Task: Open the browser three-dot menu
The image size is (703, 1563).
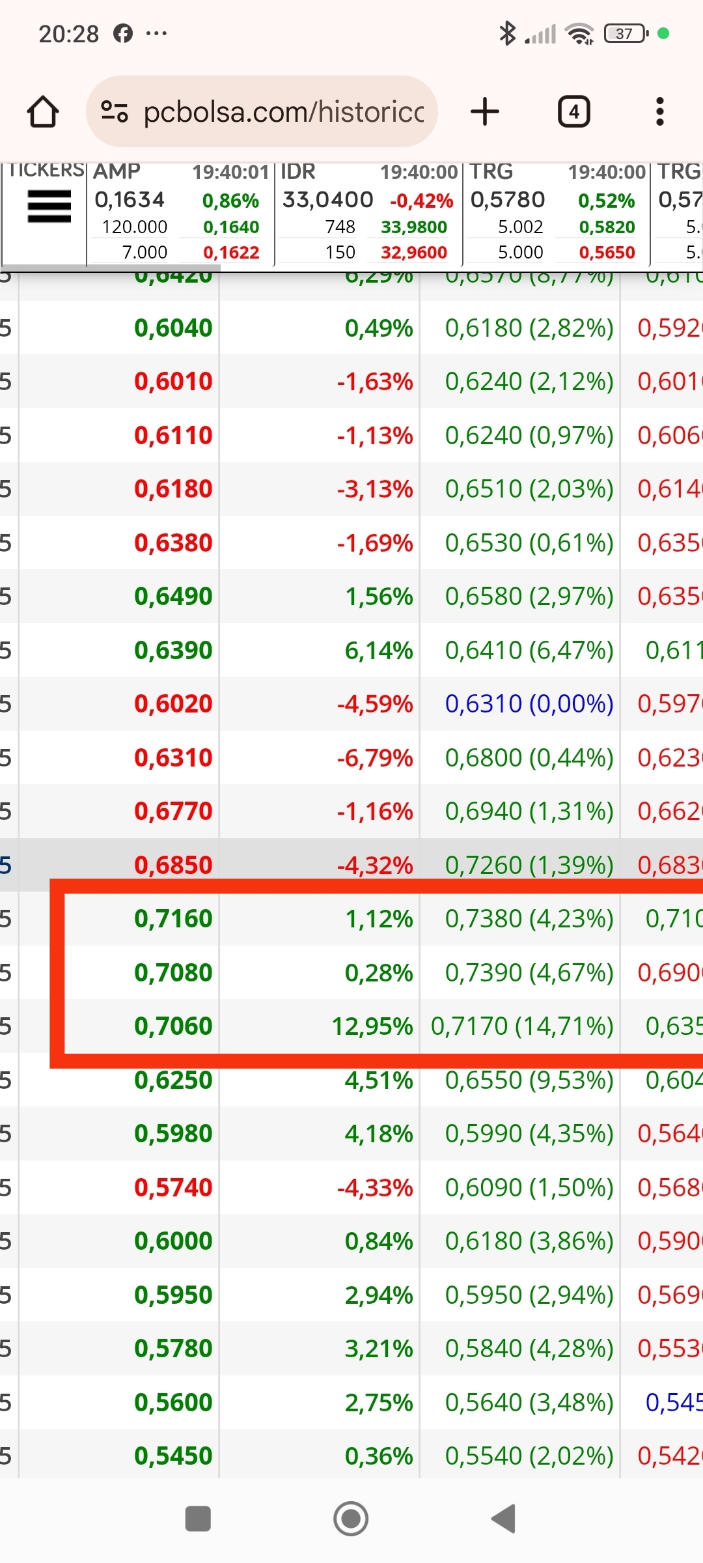Action: tap(659, 111)
